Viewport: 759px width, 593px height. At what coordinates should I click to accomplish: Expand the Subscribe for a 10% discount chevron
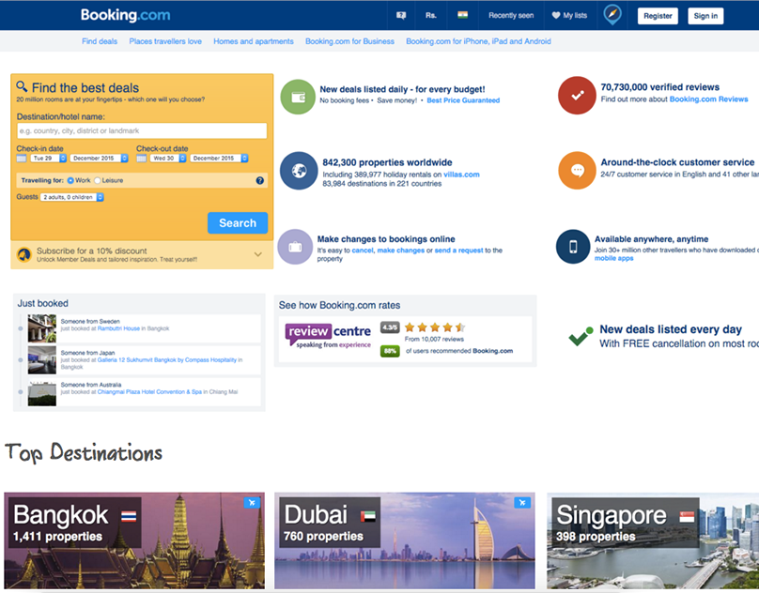pos(258,254)
